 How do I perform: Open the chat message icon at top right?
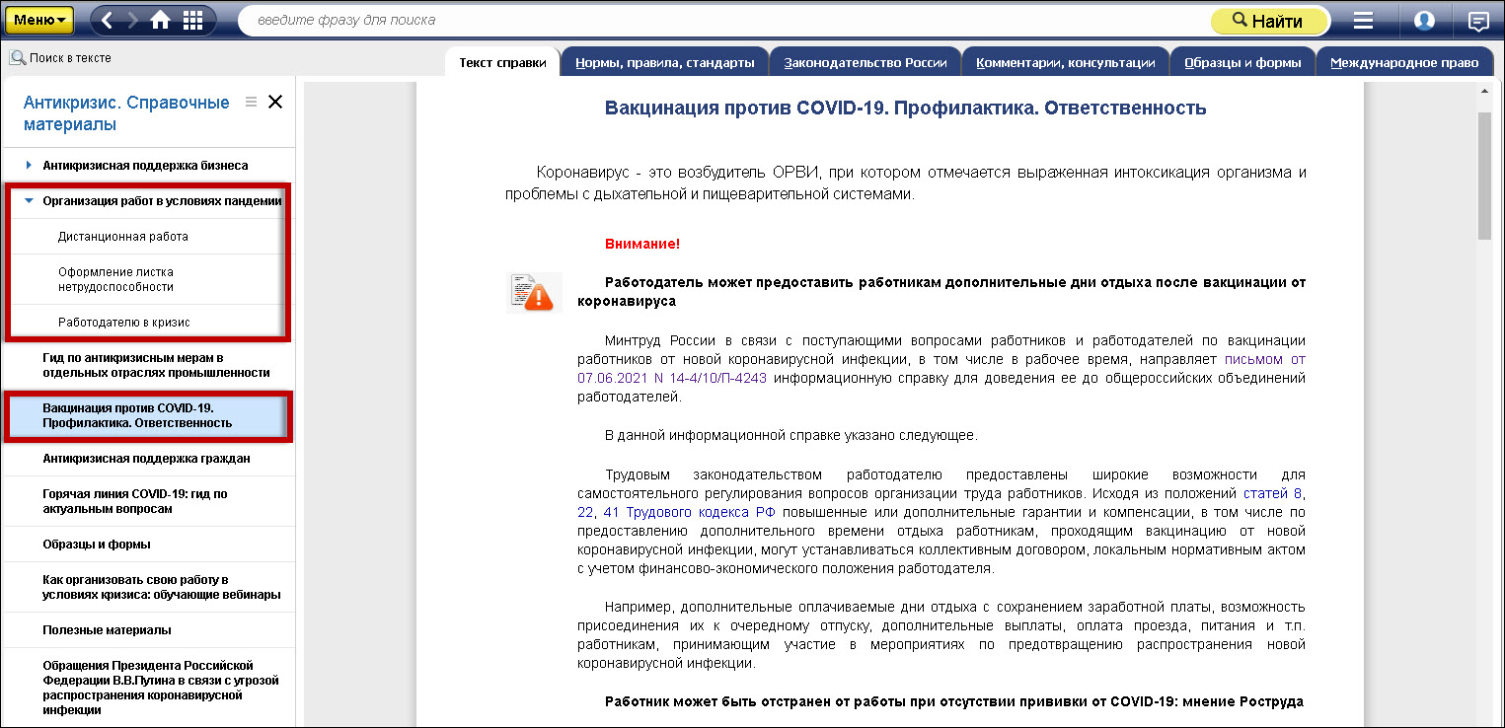coord(1477,21)
